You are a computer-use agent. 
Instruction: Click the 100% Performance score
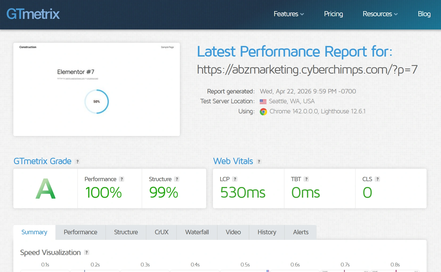pos(103,193)
